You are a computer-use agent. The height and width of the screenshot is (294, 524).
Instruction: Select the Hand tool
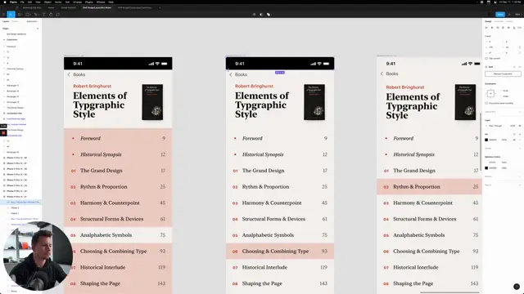click(51, 15)
